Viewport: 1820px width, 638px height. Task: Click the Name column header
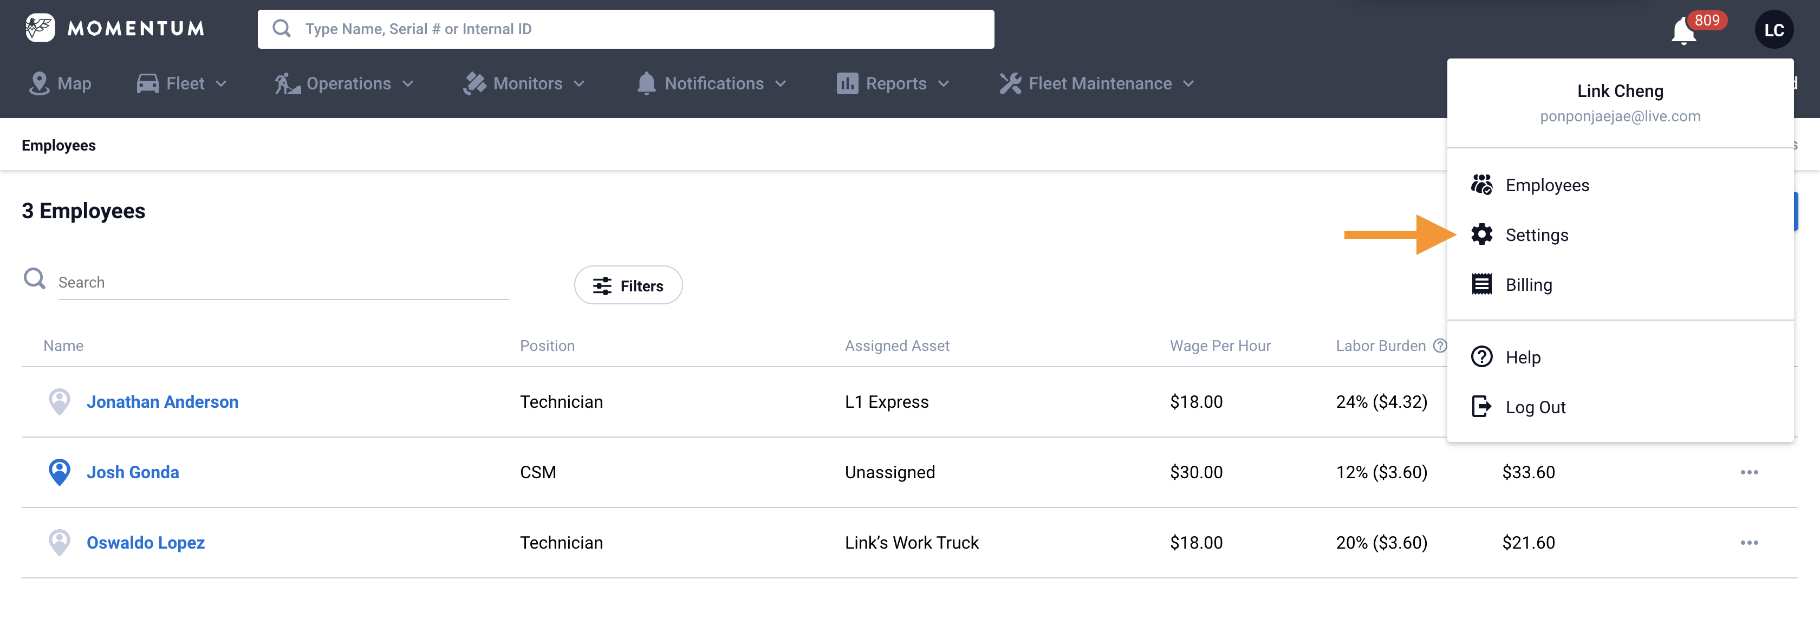click(63, 346)
